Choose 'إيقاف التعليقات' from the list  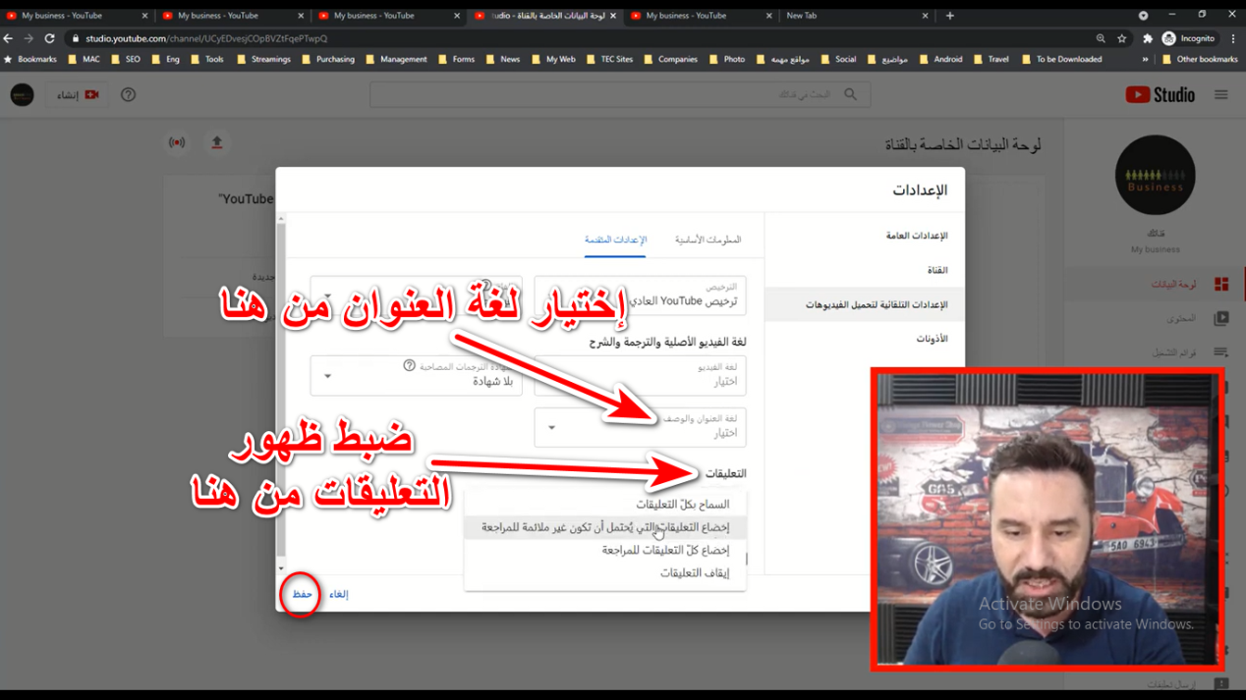point(694,573)
